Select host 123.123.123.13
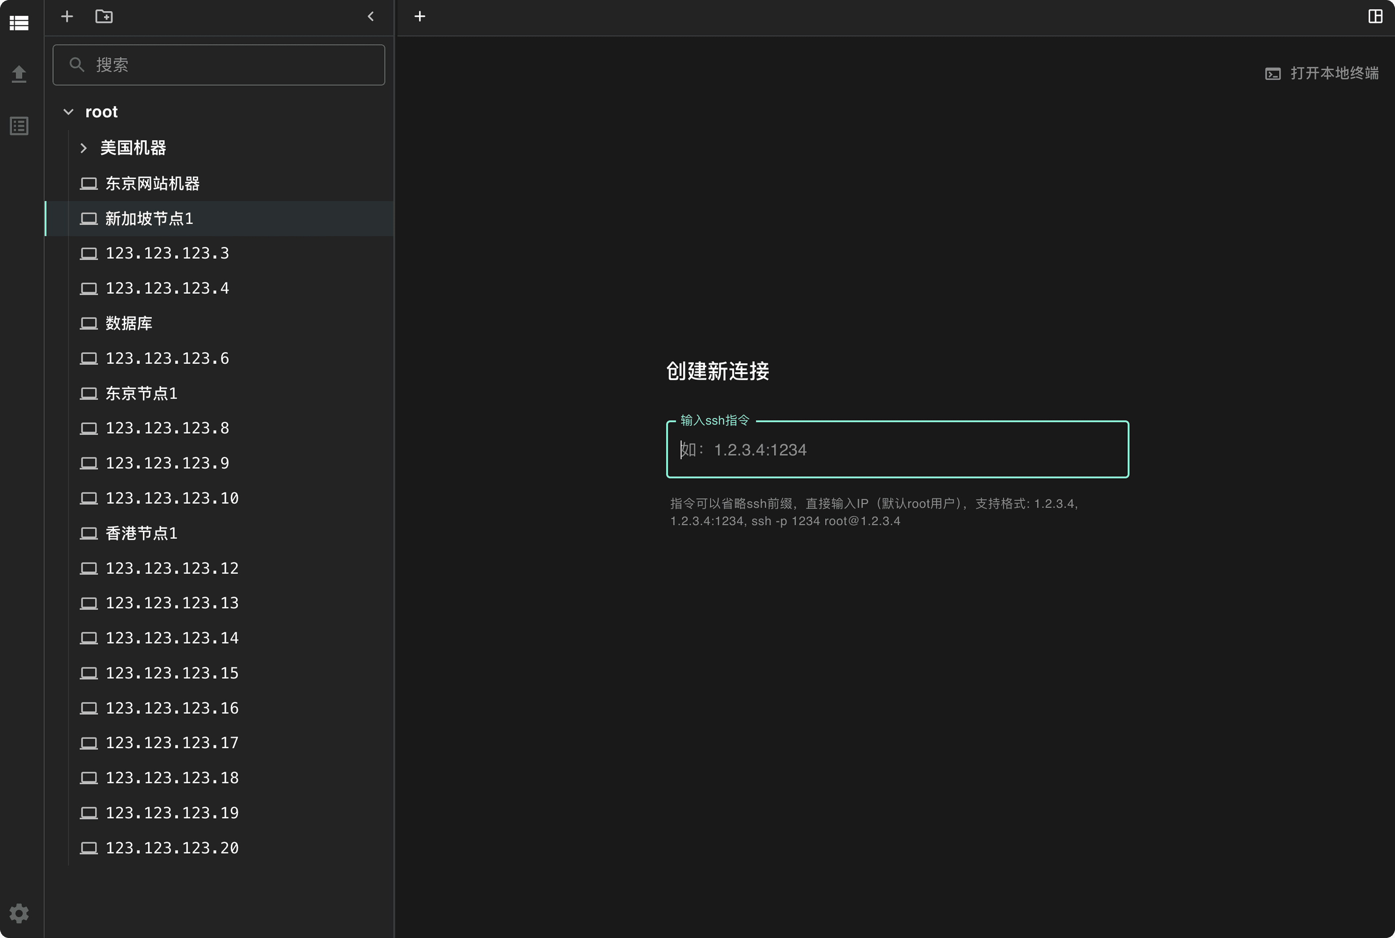Image resolution: width=1395 pixels, height=938 pixels. [219, 603]
